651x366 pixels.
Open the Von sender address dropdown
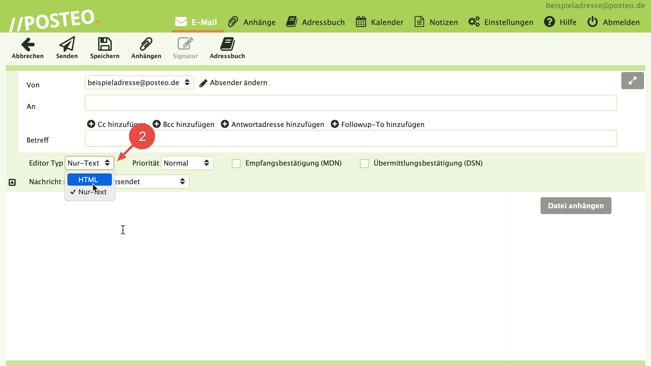click(139, 83)
